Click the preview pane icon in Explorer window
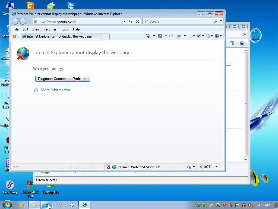 pos(232,43)
